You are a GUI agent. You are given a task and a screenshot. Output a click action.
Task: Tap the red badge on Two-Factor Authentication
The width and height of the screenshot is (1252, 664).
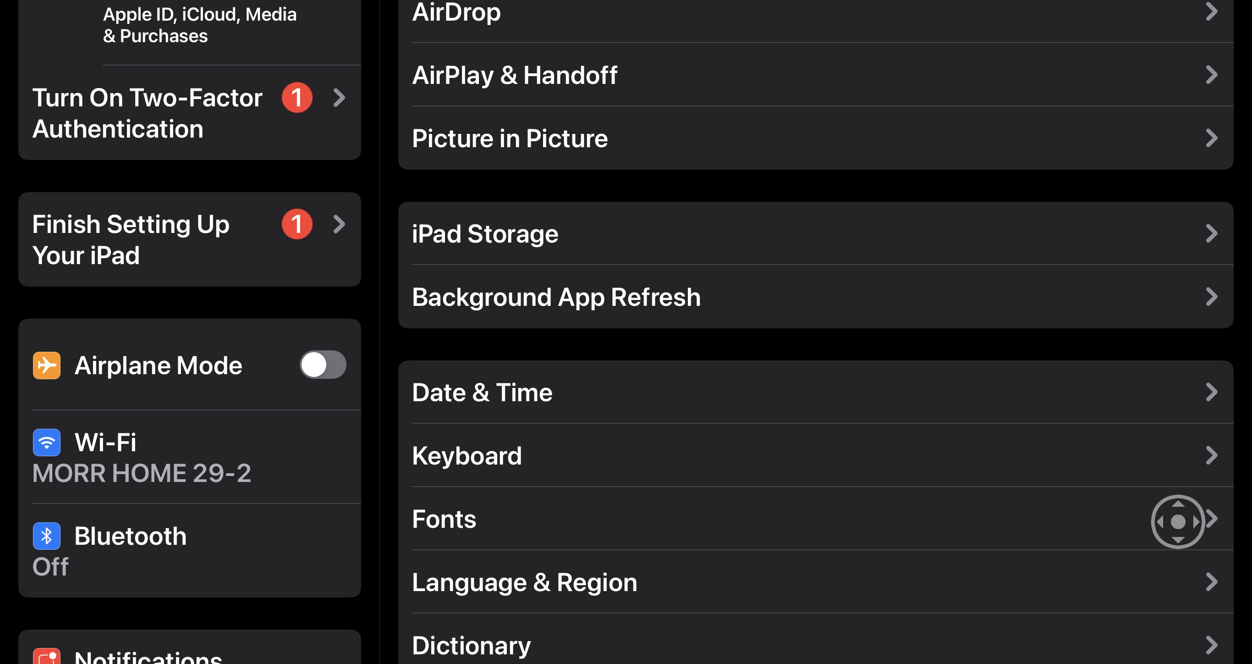pos(297,97)
